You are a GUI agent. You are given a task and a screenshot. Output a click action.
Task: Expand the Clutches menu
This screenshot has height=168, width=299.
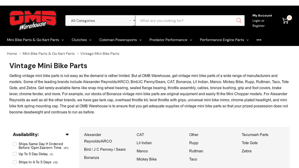tap(81, 40)
